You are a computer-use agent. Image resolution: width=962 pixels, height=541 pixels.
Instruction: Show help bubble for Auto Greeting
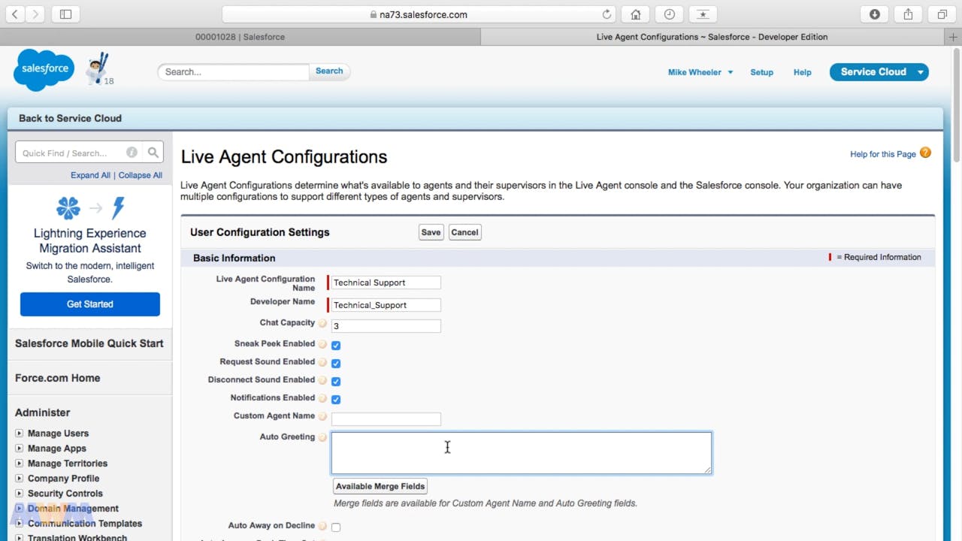pyautogui.click(x=322, y=437)
